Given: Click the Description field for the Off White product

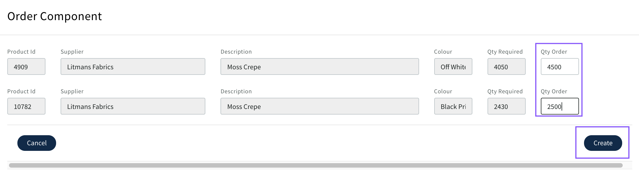Looking at the screenshot, I should pyautogui.click(x=319, y=67).
